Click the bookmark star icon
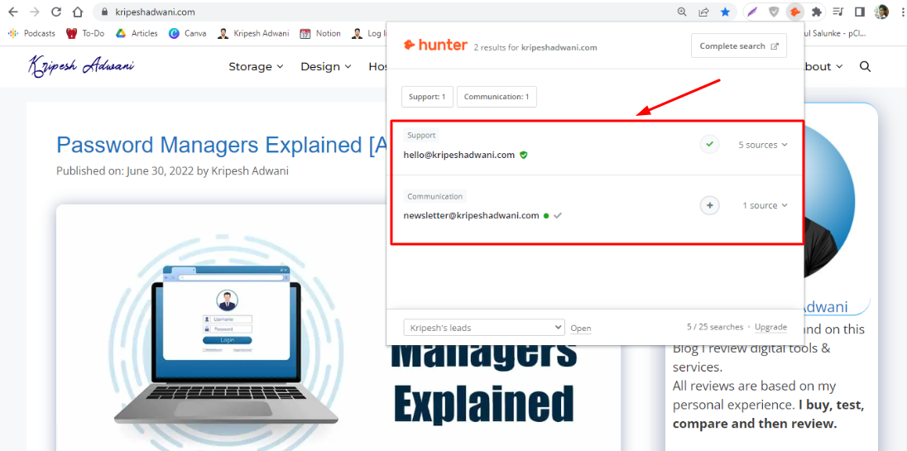The width and height of the screenshot is (907, 451). [x=725, y=12]
